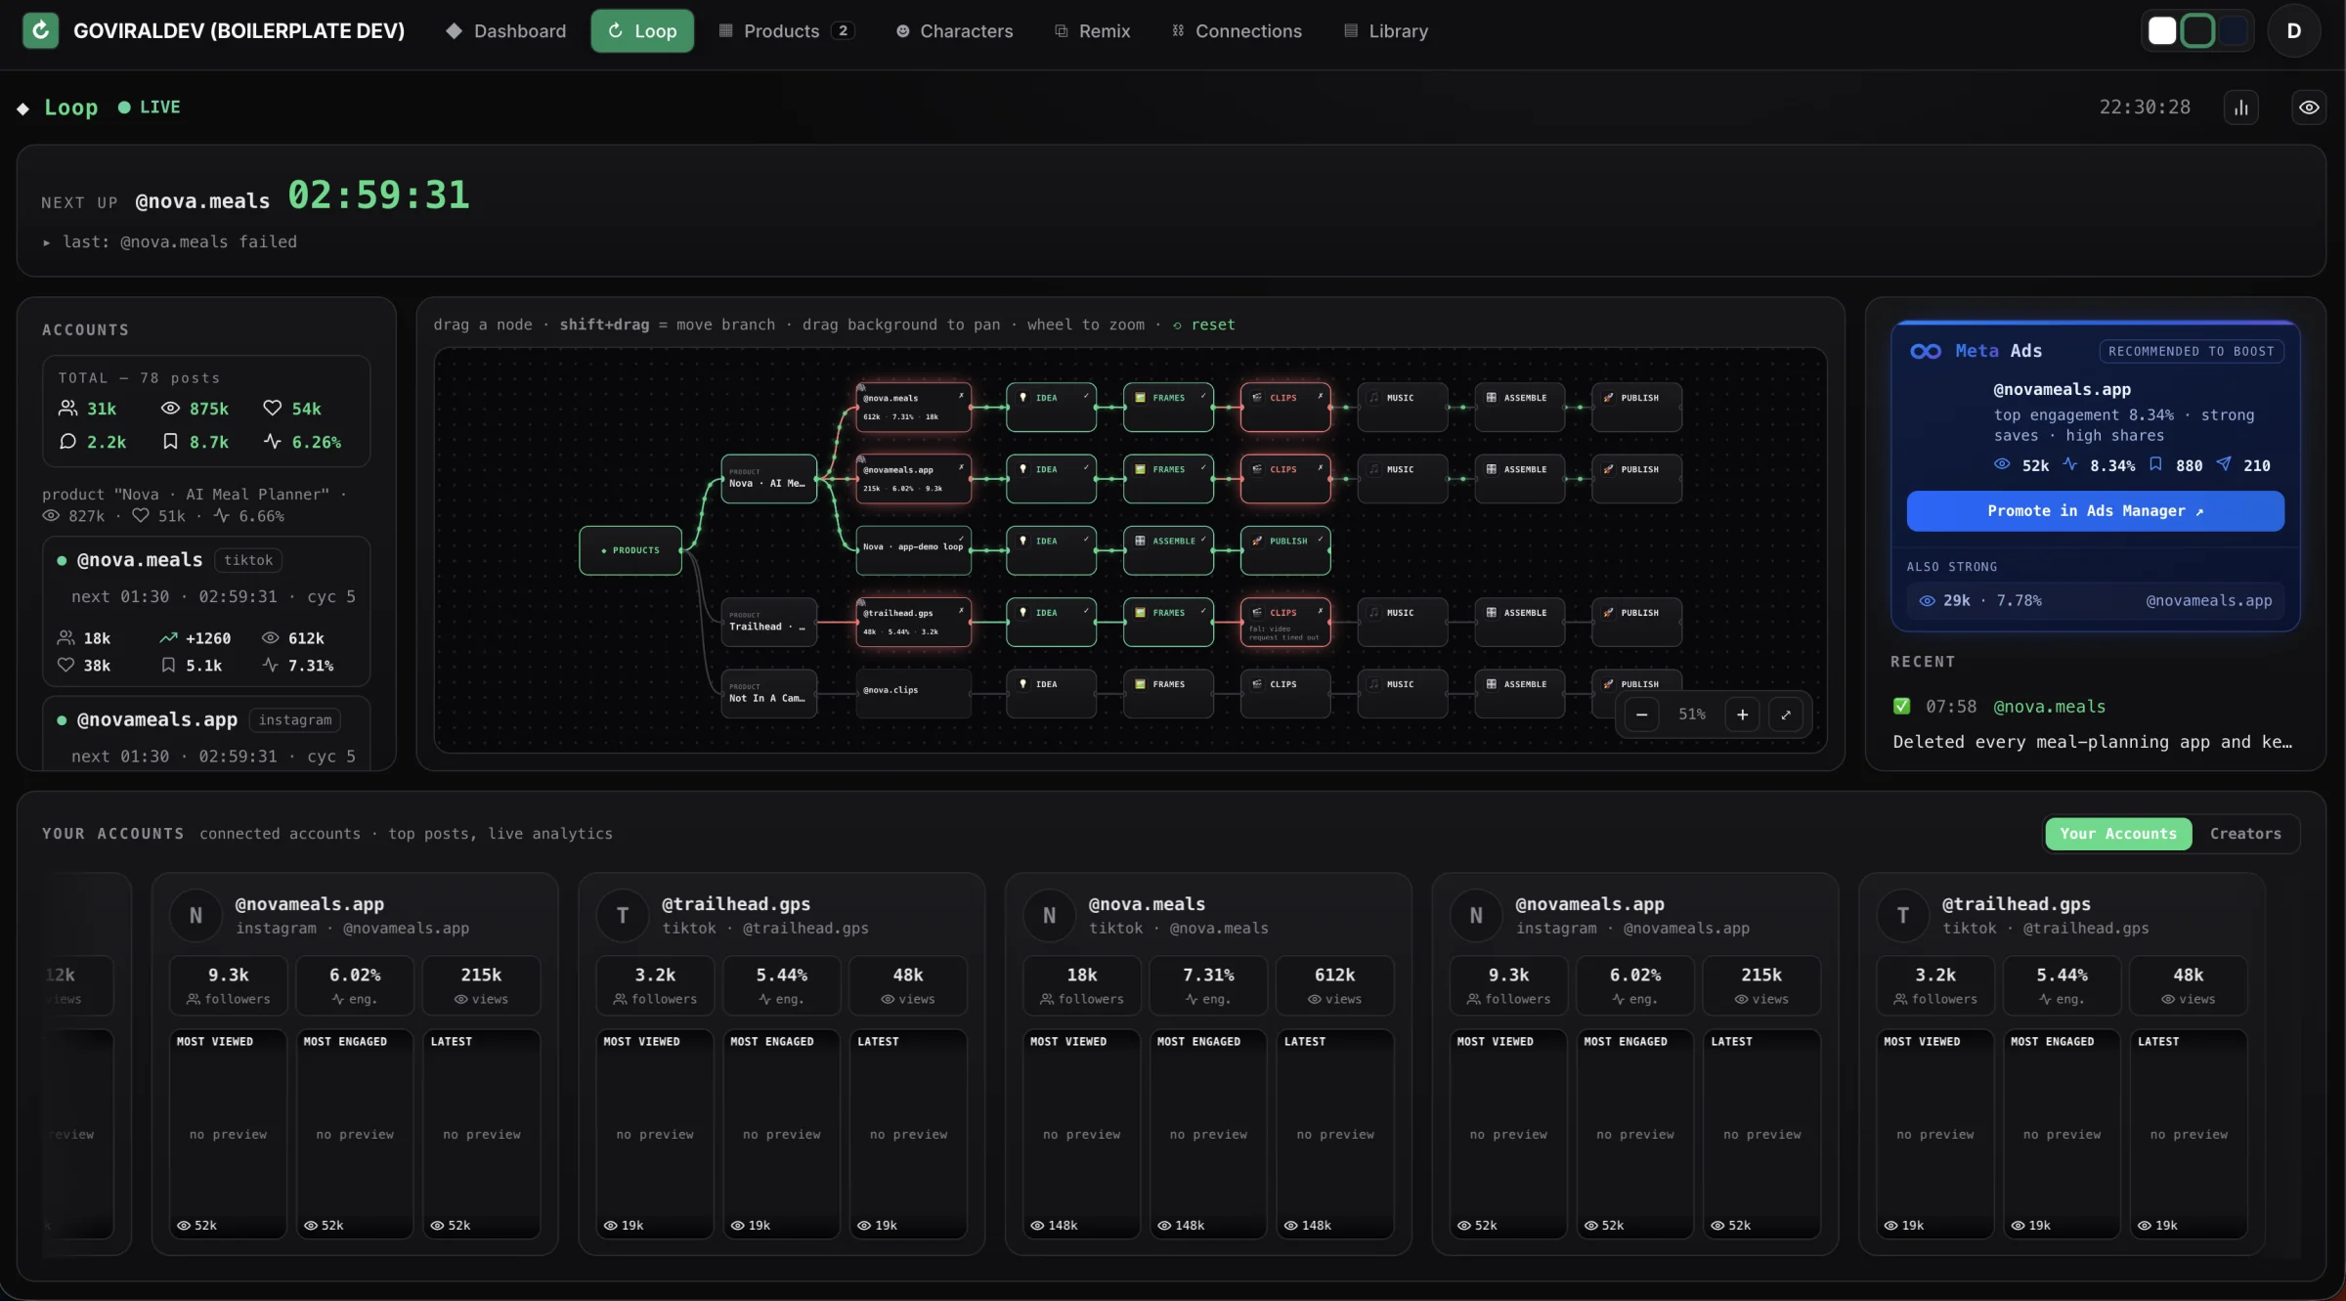Click the Meta infinity logo icon
This screenshot has width=2346, height=1301.
(x=1926, y=351)
